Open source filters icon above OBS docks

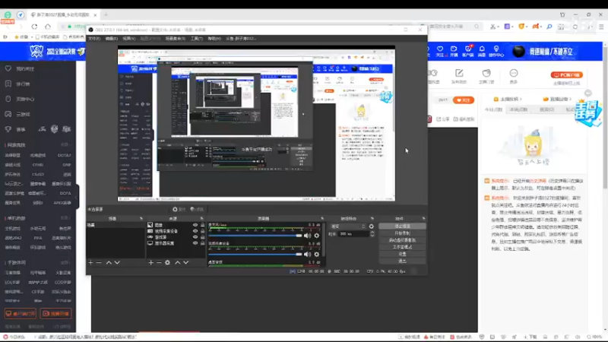point(193,209)
